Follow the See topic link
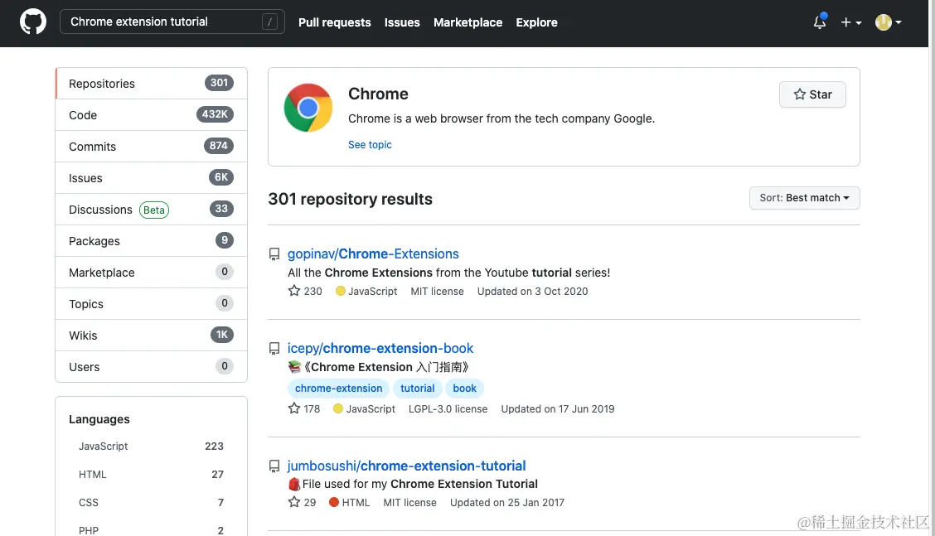This screenshot has width=935, height=536. 370,145
